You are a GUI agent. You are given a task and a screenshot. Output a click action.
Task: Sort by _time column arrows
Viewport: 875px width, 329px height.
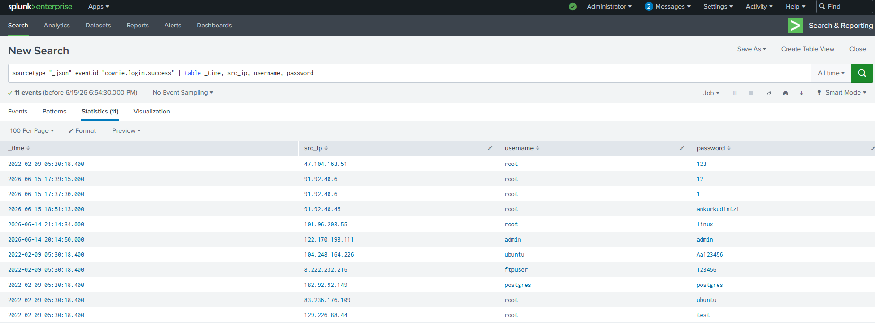click(x=28, y=148)
